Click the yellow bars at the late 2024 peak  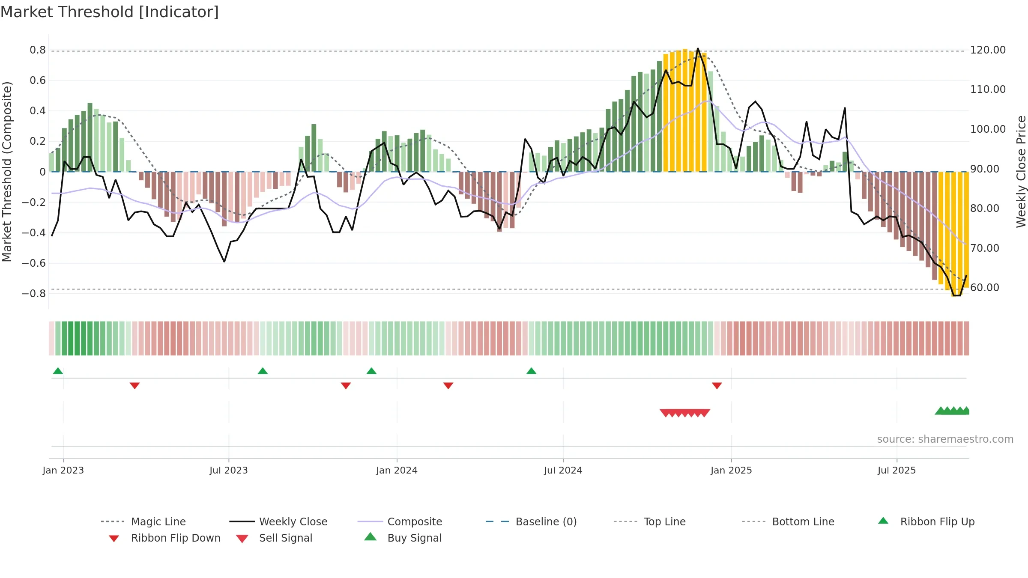click(x=685, y=110)
